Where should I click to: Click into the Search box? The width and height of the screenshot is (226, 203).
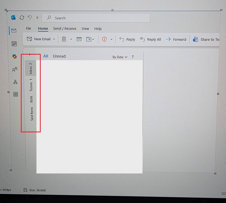coord(96,18)
